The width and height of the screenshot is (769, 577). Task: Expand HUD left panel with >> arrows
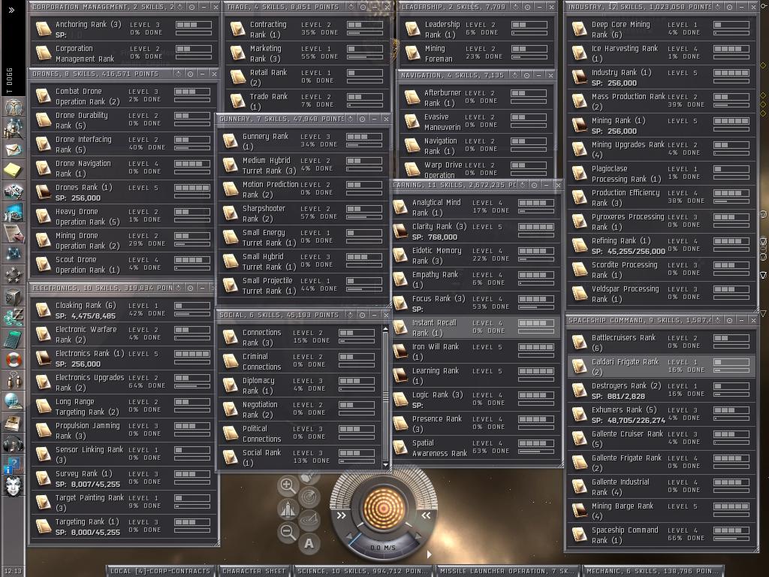coord(342,515)
